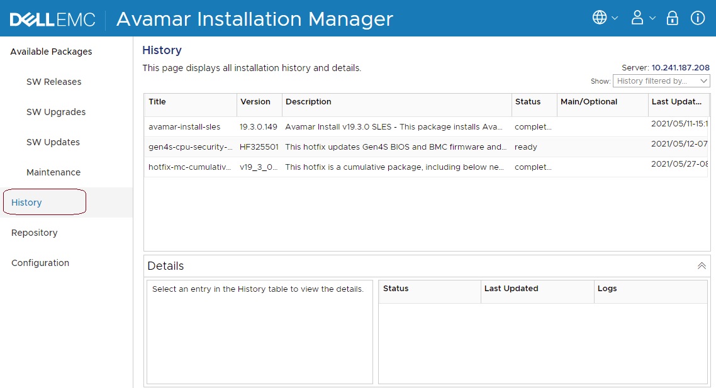This screenshot has width=716, height=388.
Task: Click the lock icon in header
Action: tap(673, 18)
